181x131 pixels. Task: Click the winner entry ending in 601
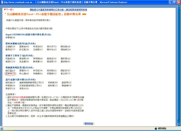(x=65, y=61)
